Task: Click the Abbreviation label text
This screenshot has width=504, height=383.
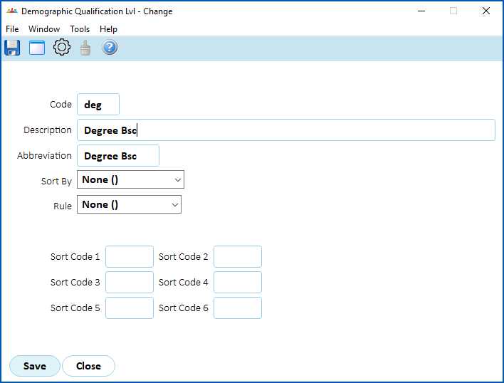Action: (44, 156)
